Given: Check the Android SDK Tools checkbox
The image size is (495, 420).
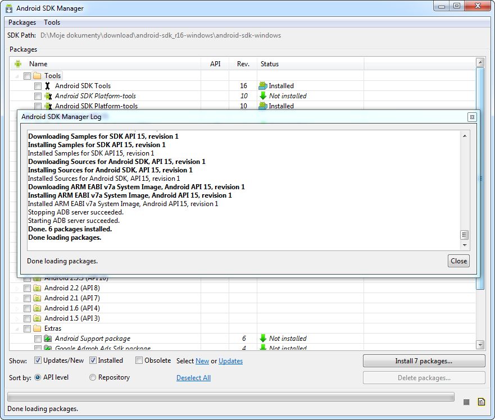Looking at the screenshot, I should [x=38, y=86].
